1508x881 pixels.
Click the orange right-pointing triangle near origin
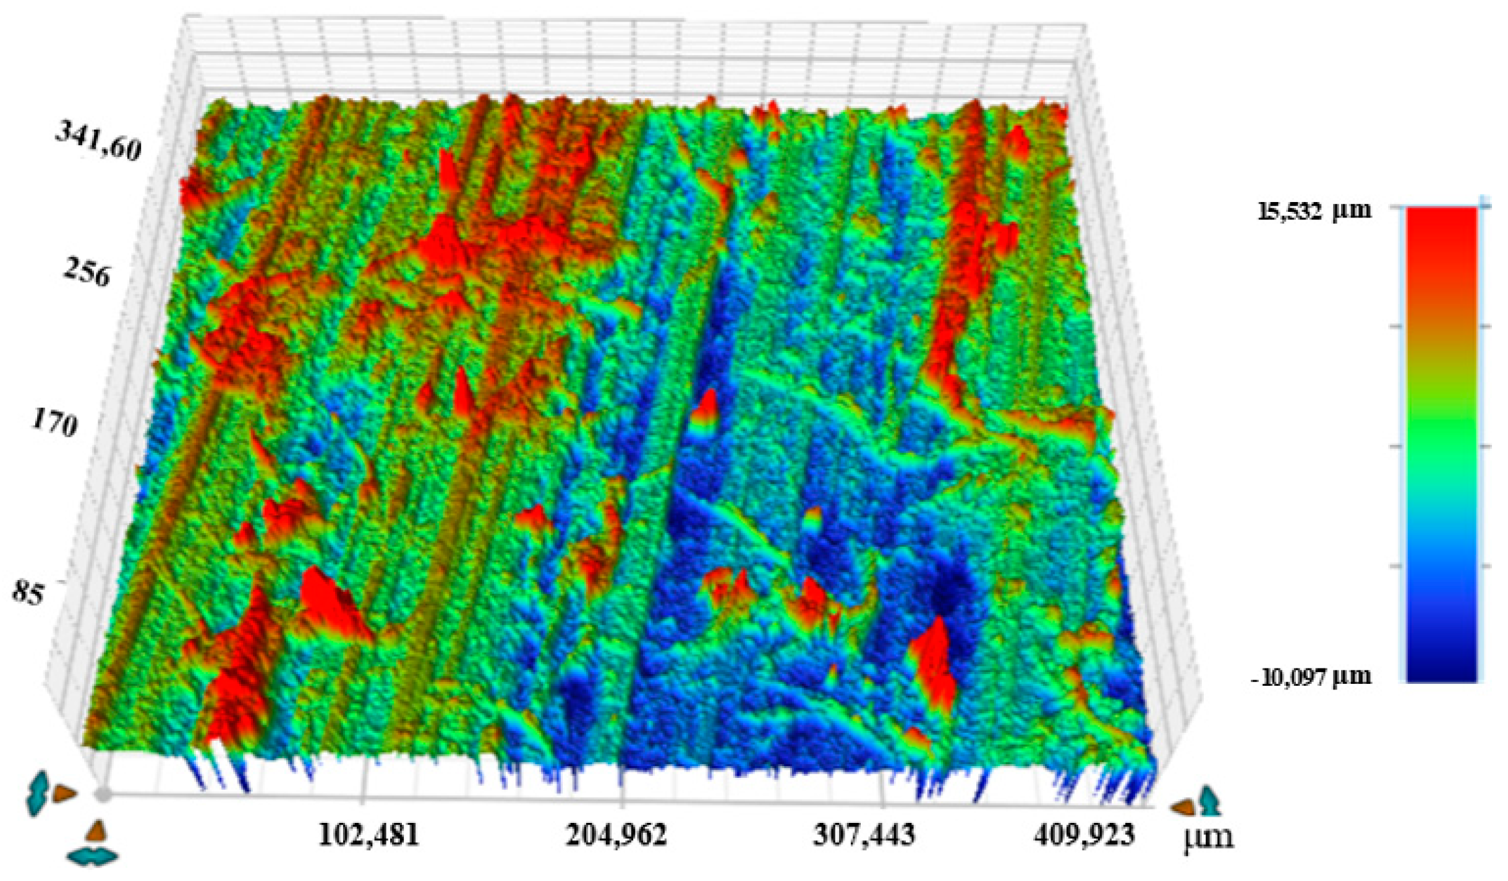coord(64,793)
